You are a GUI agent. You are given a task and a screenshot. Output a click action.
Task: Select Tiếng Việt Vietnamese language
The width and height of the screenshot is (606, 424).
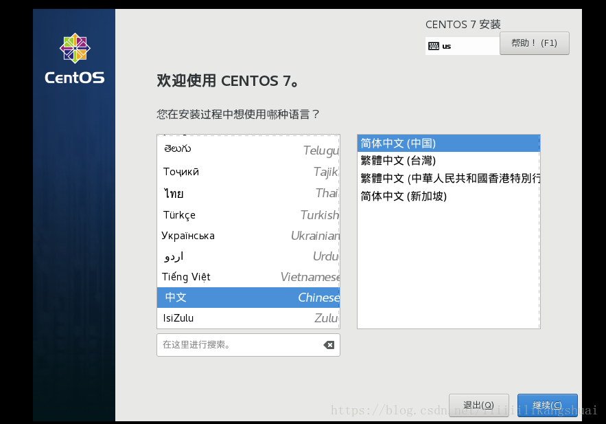point(248,277)
